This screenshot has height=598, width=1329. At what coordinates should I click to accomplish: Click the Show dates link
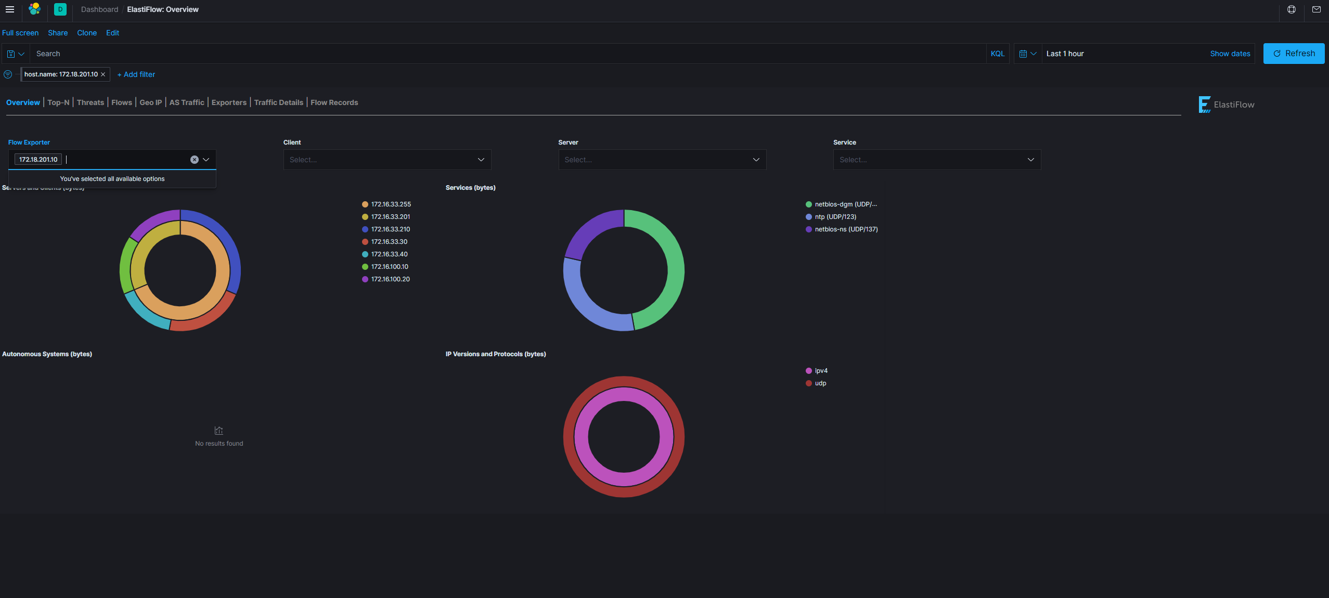(x=1230, y=54)
